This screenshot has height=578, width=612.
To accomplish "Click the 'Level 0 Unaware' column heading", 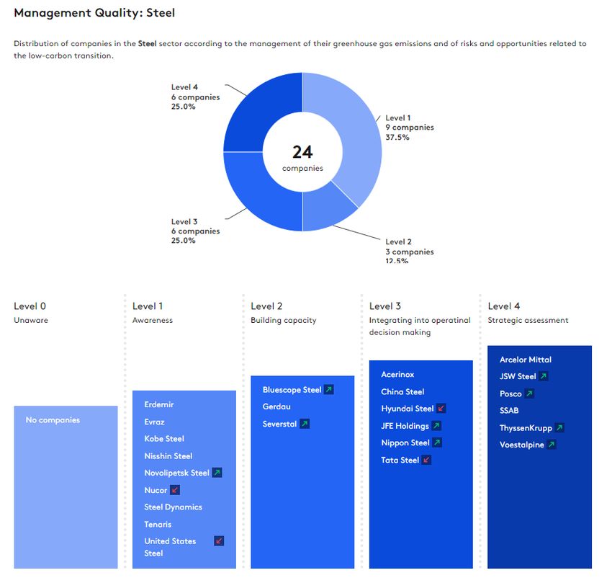I will (31, 313).
